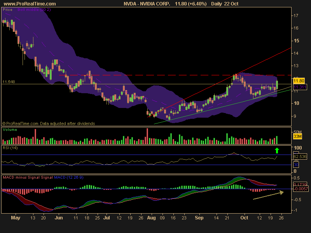The image size is (311, 233).
Task: Click the Jul label on date axis
Action: click(x=107, y=218)
